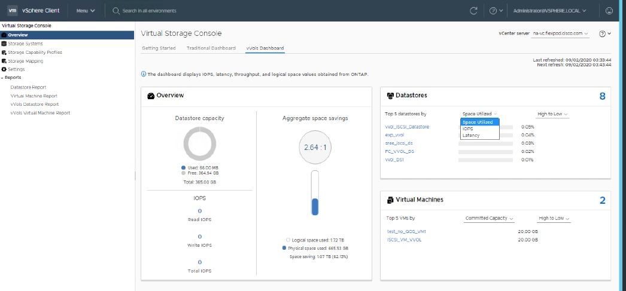Click the FC_VVOL_DS utilization bar
The width and height of the screenshot is (626, 291).
click(485, 152)
